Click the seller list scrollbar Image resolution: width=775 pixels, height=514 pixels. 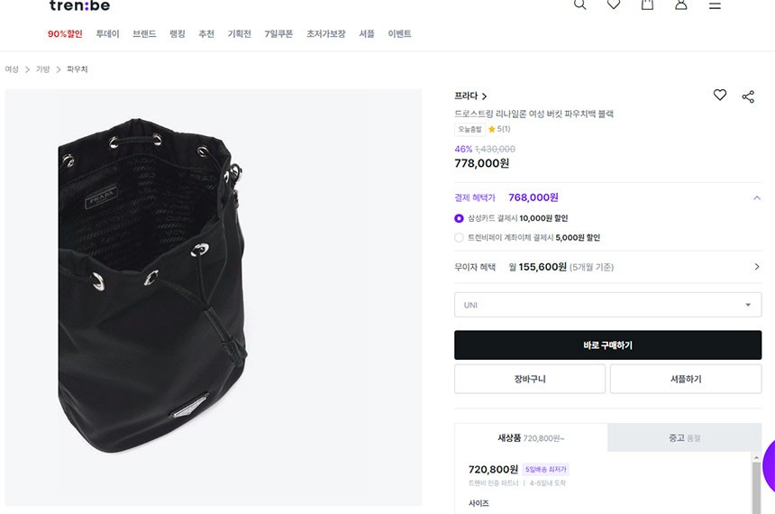tap(756, 485)
